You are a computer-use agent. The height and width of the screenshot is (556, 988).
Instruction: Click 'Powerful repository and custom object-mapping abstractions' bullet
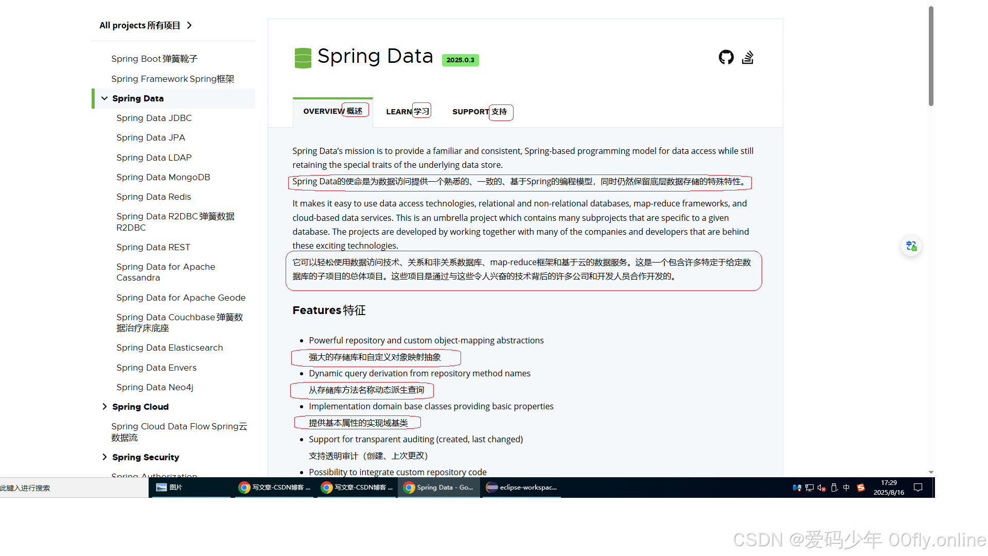point(426,340)
